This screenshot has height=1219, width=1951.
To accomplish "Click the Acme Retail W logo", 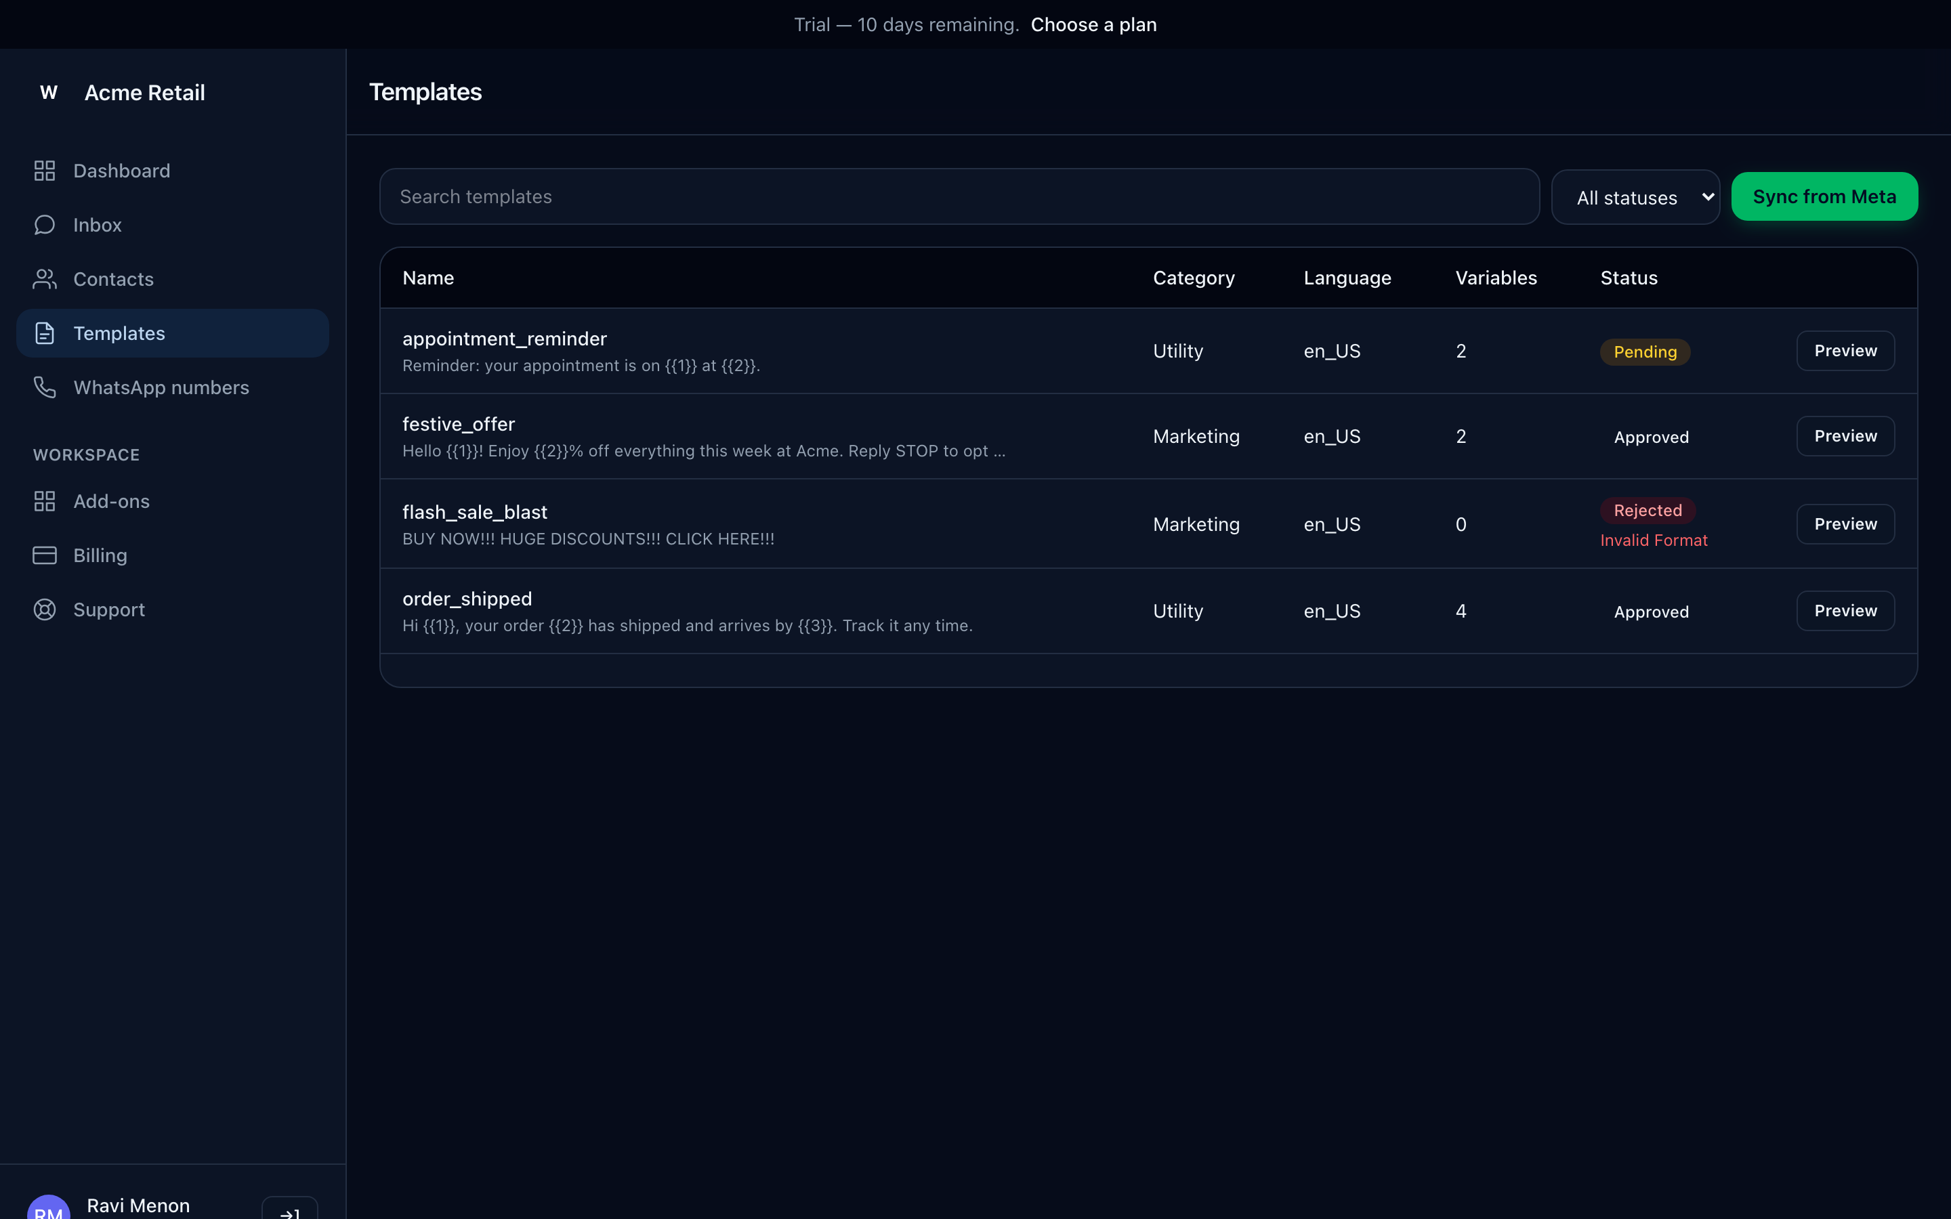I will point(48,93).
